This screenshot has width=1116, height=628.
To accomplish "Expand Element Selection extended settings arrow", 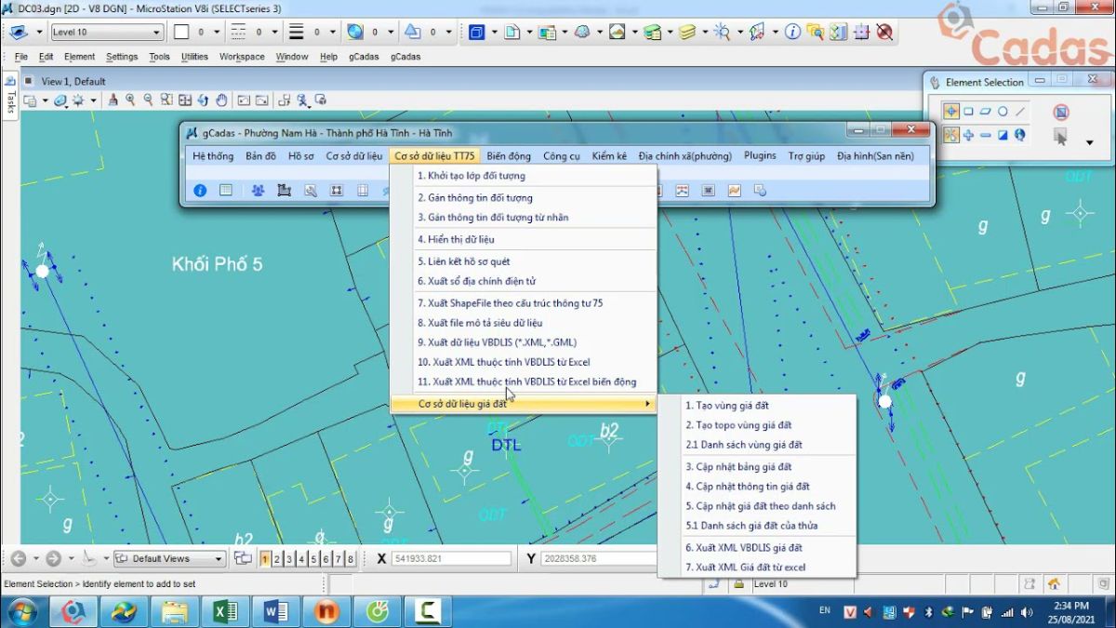I will click(1089, 142).
